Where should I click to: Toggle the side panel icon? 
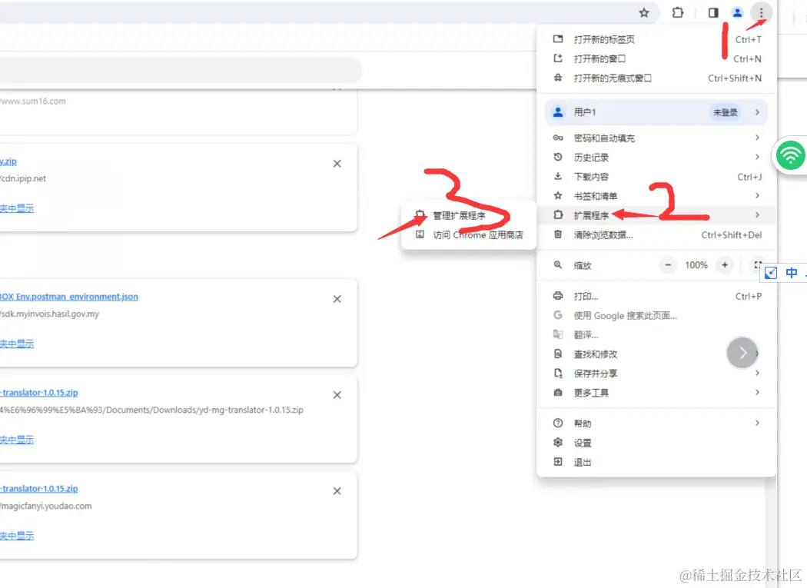[x=712, y=13]
